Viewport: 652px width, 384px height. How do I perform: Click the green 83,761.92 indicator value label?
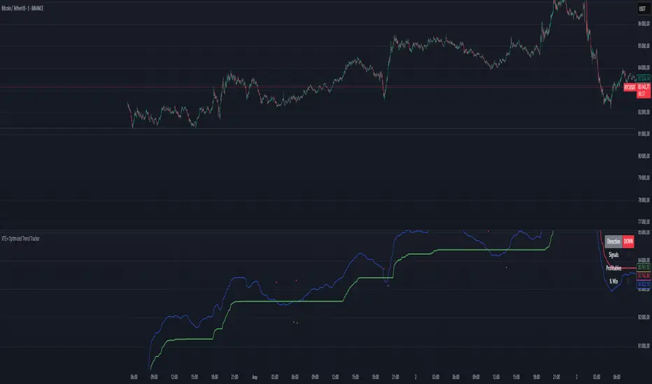pos(644,267)
